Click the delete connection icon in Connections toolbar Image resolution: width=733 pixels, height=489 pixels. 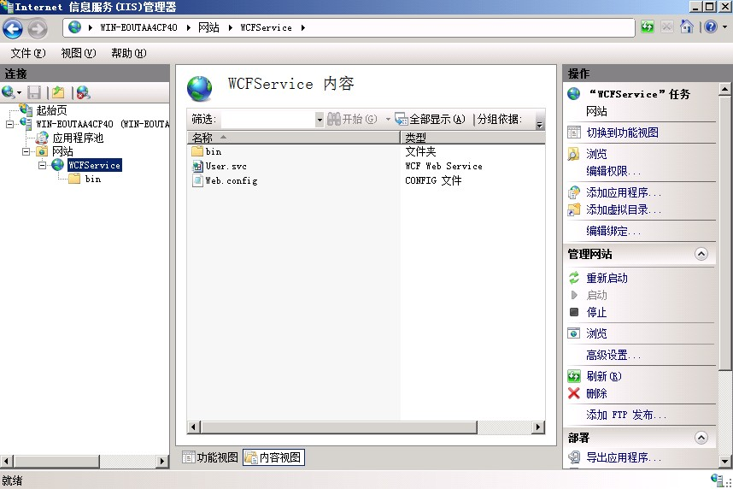pyautogui.click(x=83, y=92)
